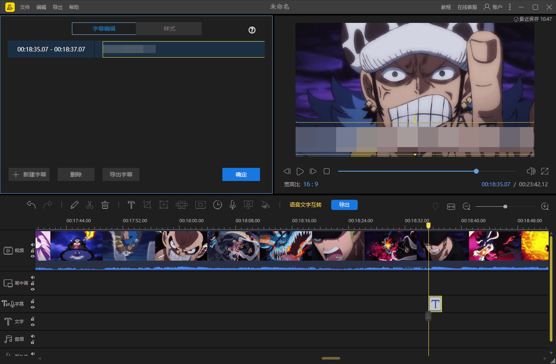The image size is (556, 364).
Task: Open the subtitle help question mark
Action: click(252, 30)
